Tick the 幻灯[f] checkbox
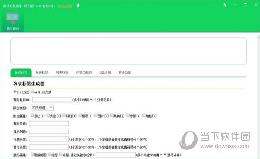260x159 pixels. click(64, 115)
